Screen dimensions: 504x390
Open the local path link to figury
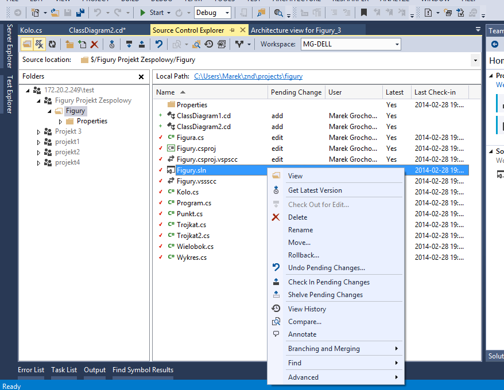click(248, 76)
